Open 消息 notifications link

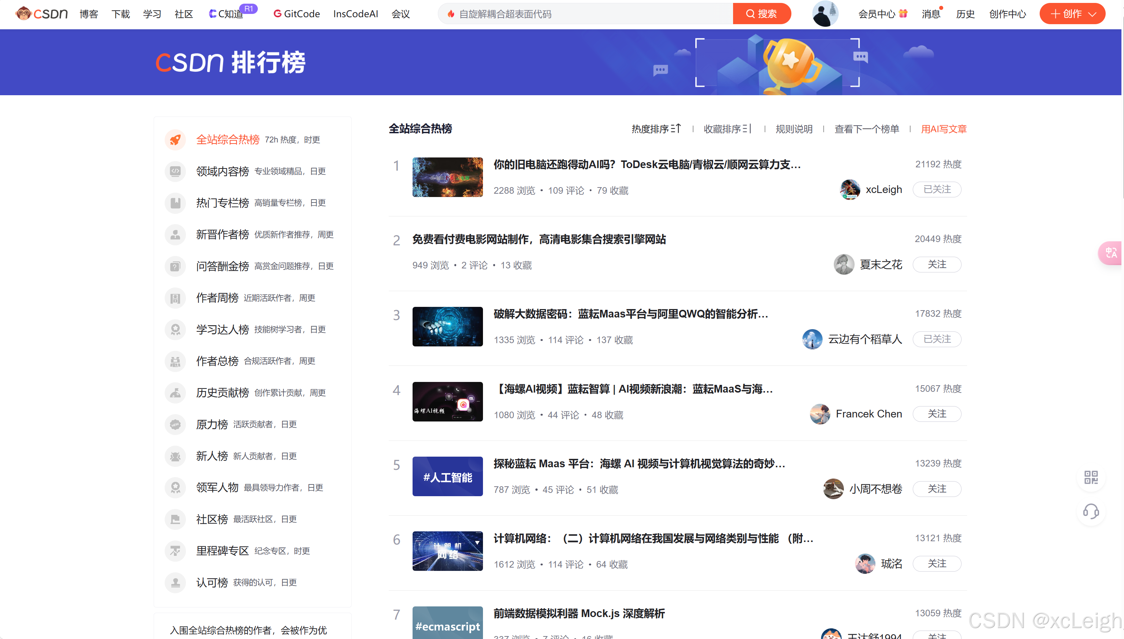pos(931,14)
